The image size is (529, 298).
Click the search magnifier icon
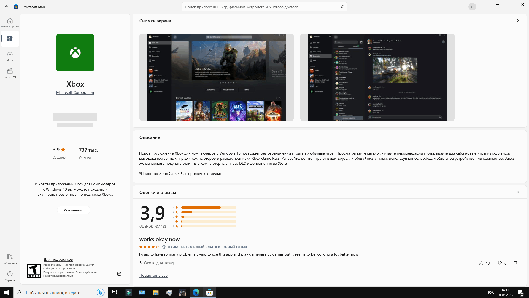click(x=342, y=7)
